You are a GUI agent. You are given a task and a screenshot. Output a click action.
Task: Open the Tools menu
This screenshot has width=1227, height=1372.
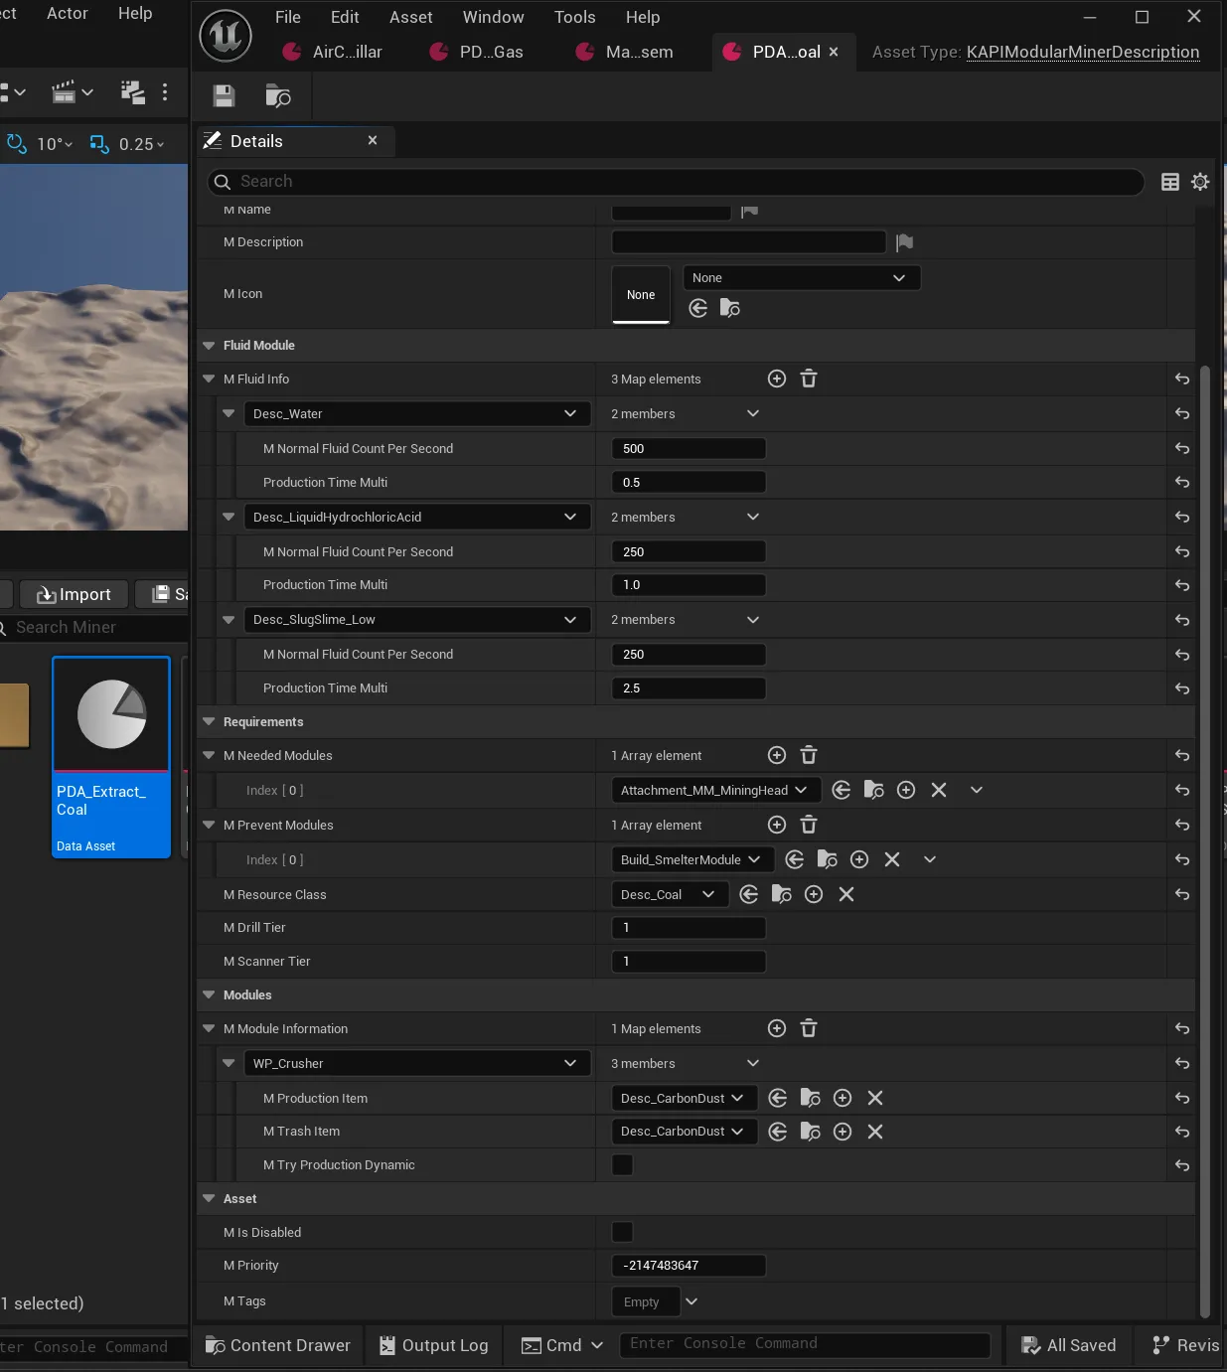coord(575,17)
